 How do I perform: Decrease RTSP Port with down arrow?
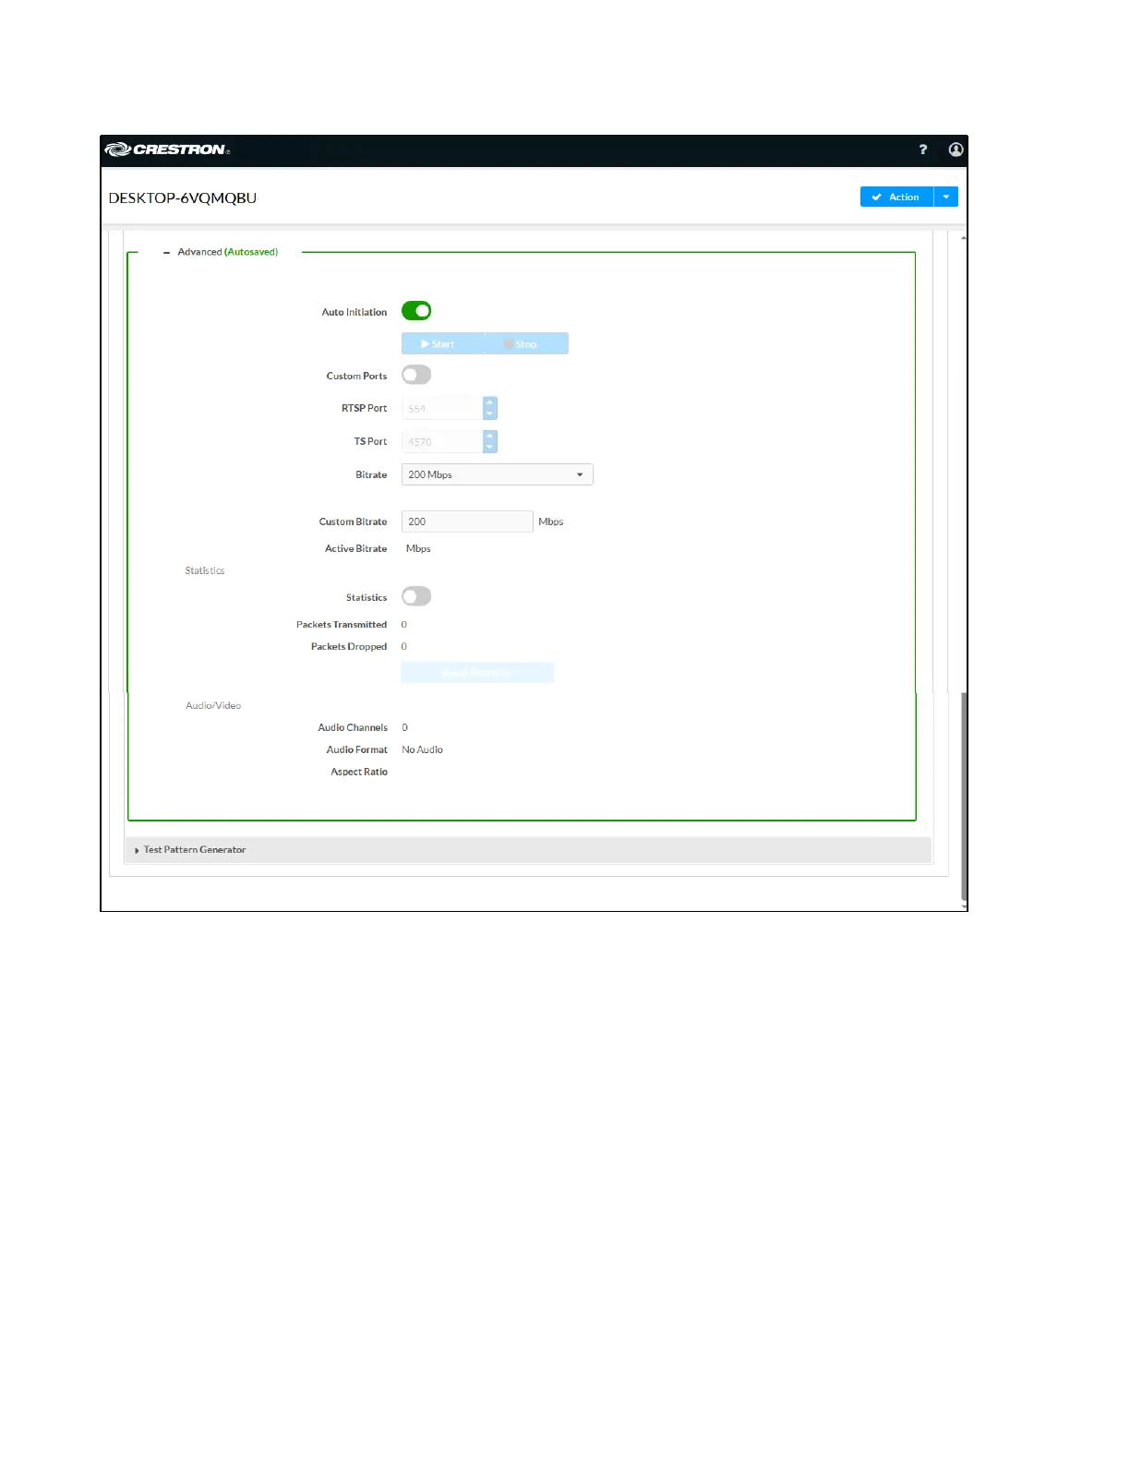[490, 413]
